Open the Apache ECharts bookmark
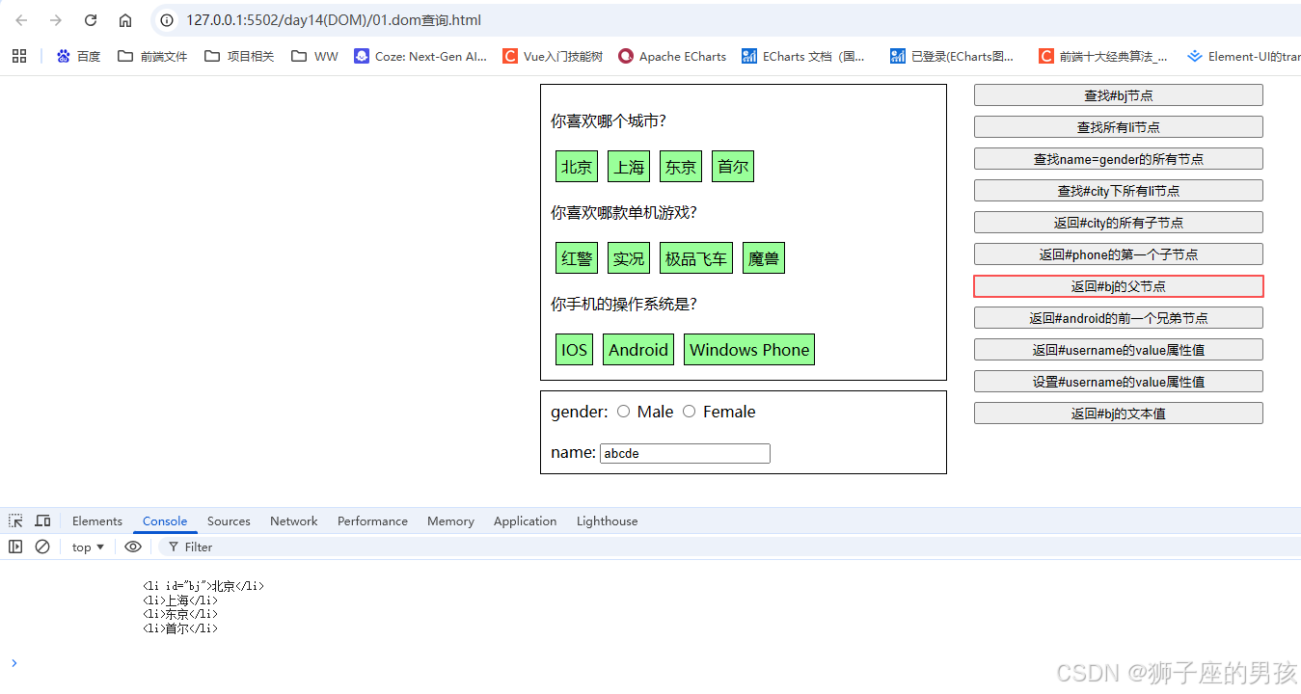This screenshot has height=694, width=1301. click(672, 56)
